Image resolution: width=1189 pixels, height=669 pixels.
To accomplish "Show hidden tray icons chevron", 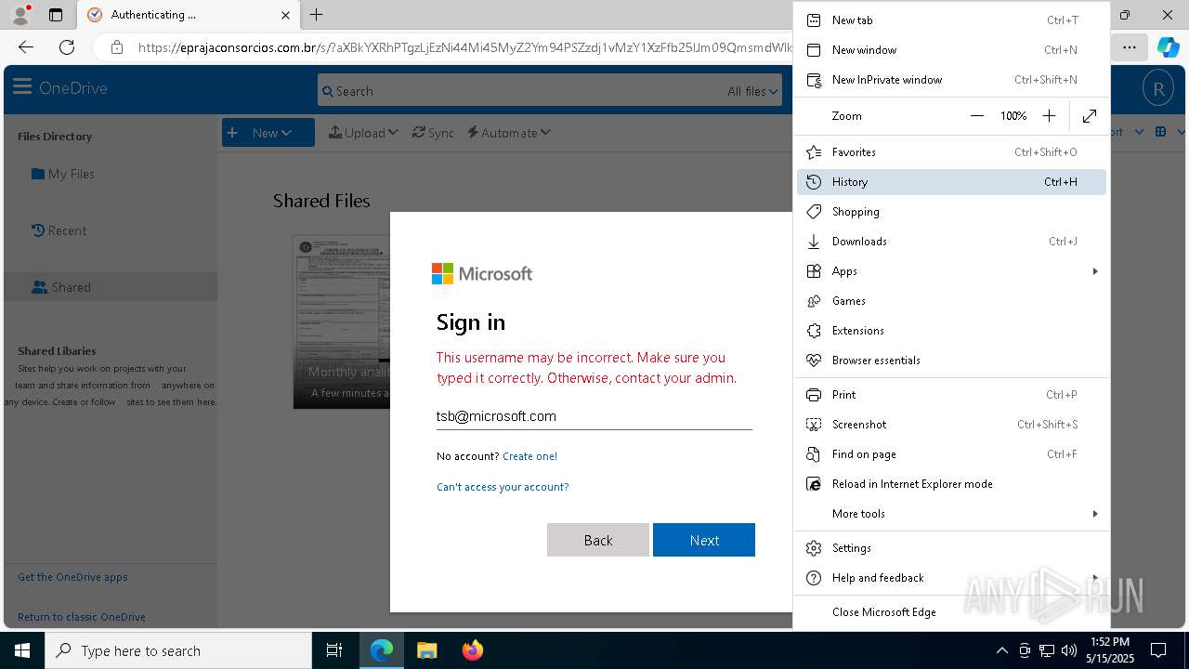I will coord(1001,650).
